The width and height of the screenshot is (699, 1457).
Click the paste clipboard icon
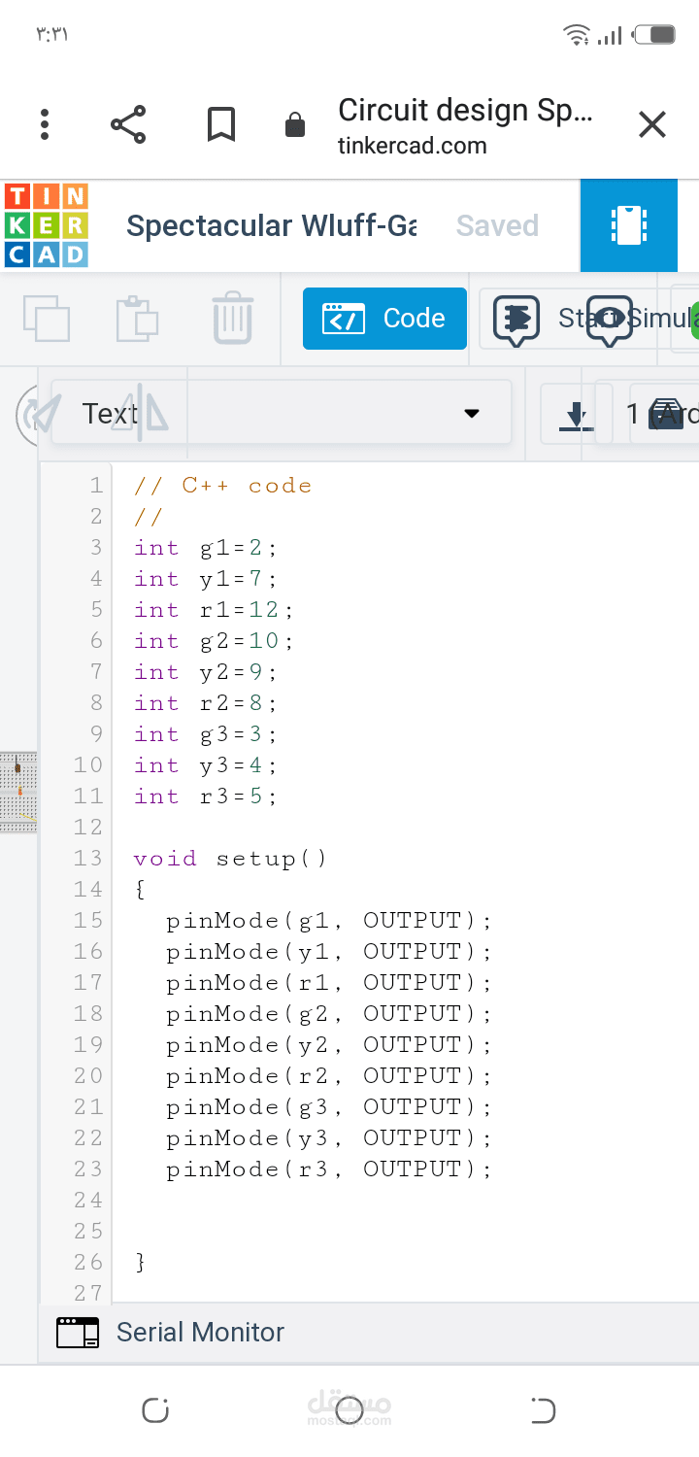coord(137,319)
